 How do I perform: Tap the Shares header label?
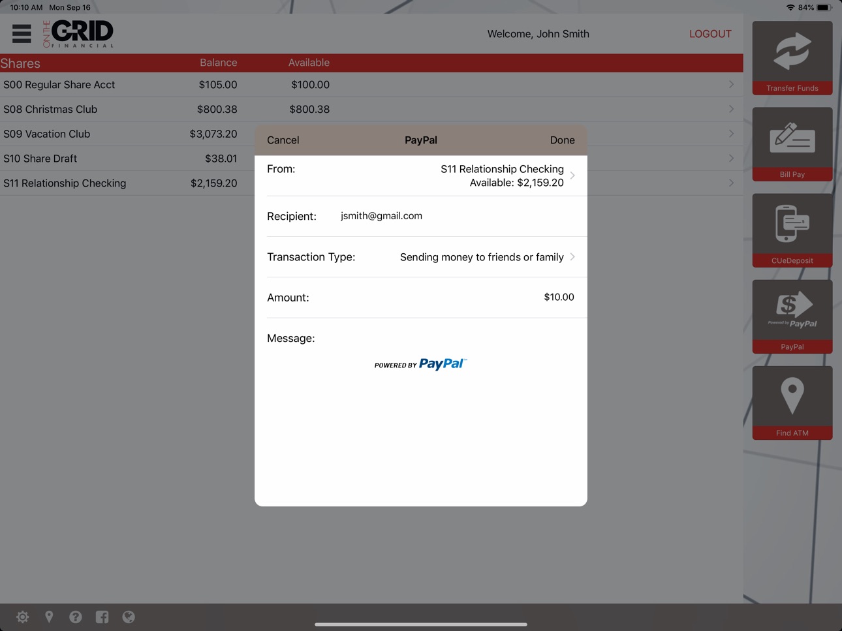click(x=20, y=63)
